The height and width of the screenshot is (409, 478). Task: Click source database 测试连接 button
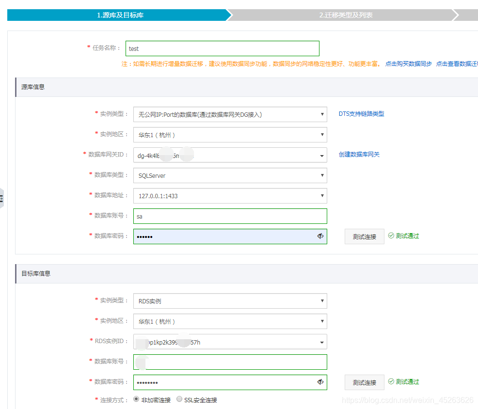point(364,236)
